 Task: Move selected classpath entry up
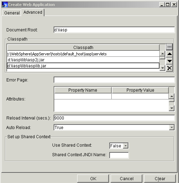point(169,54)
